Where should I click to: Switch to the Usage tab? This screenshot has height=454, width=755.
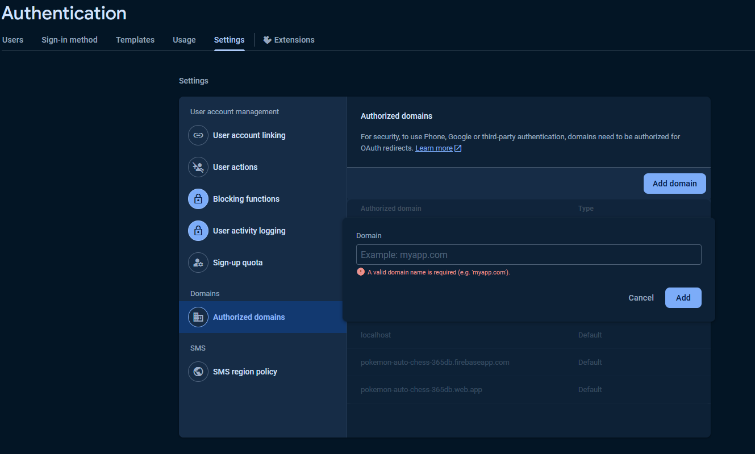coord(184,40)
